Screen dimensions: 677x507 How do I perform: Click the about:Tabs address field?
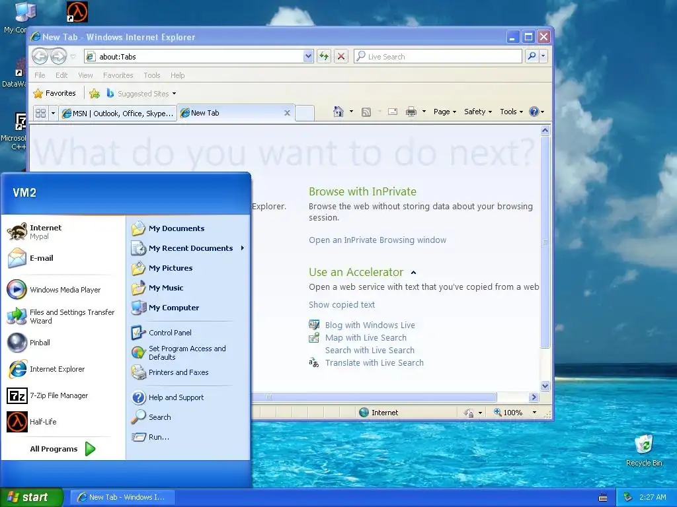200,56
